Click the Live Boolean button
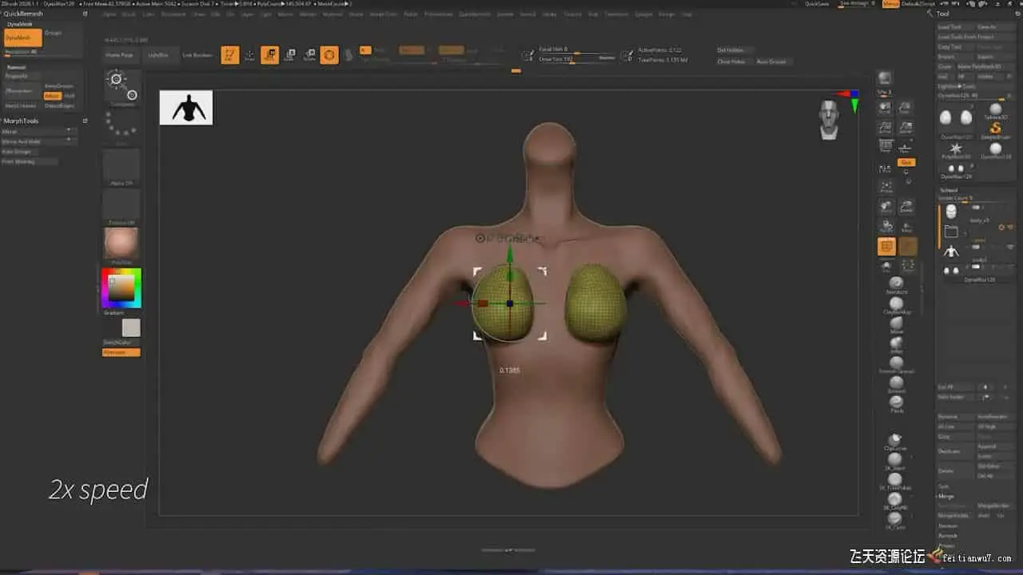The width and height of the screenshot is (1023, 575). [x=197, y=55]
